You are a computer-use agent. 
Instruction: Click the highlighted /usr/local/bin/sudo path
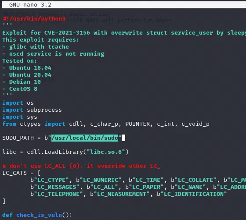click(85, 138)
